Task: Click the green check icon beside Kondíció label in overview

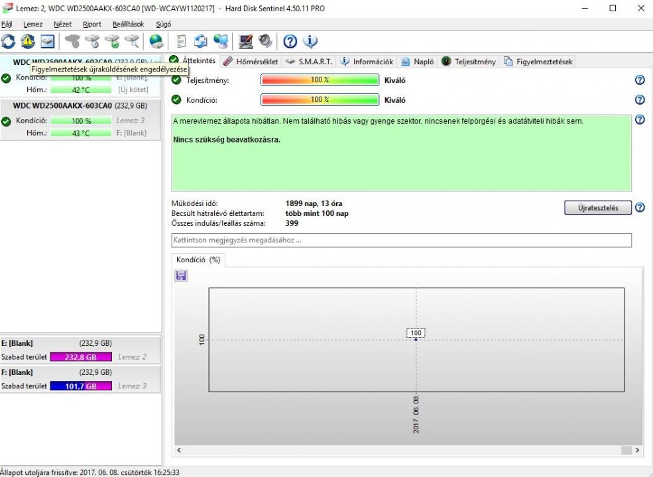Action: pyautogui.click(x=176, y=99)
